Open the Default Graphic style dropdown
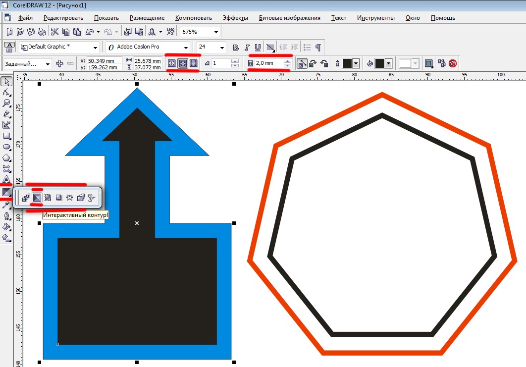The image size is (526, 367). coord(95,48)
